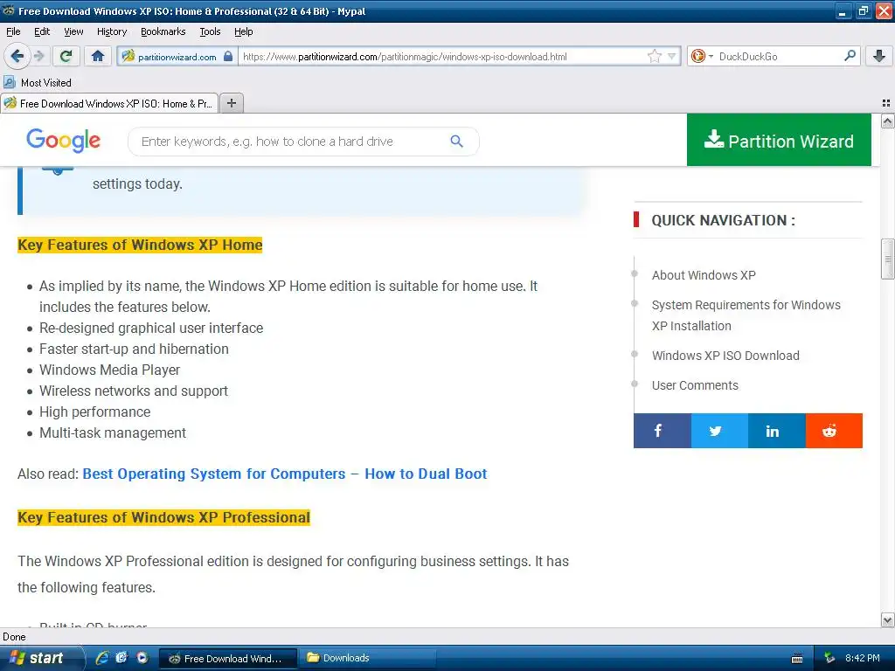Open the URL history dropdown arrow
This screenshot has width=895, height=671.
click(672, 56)
